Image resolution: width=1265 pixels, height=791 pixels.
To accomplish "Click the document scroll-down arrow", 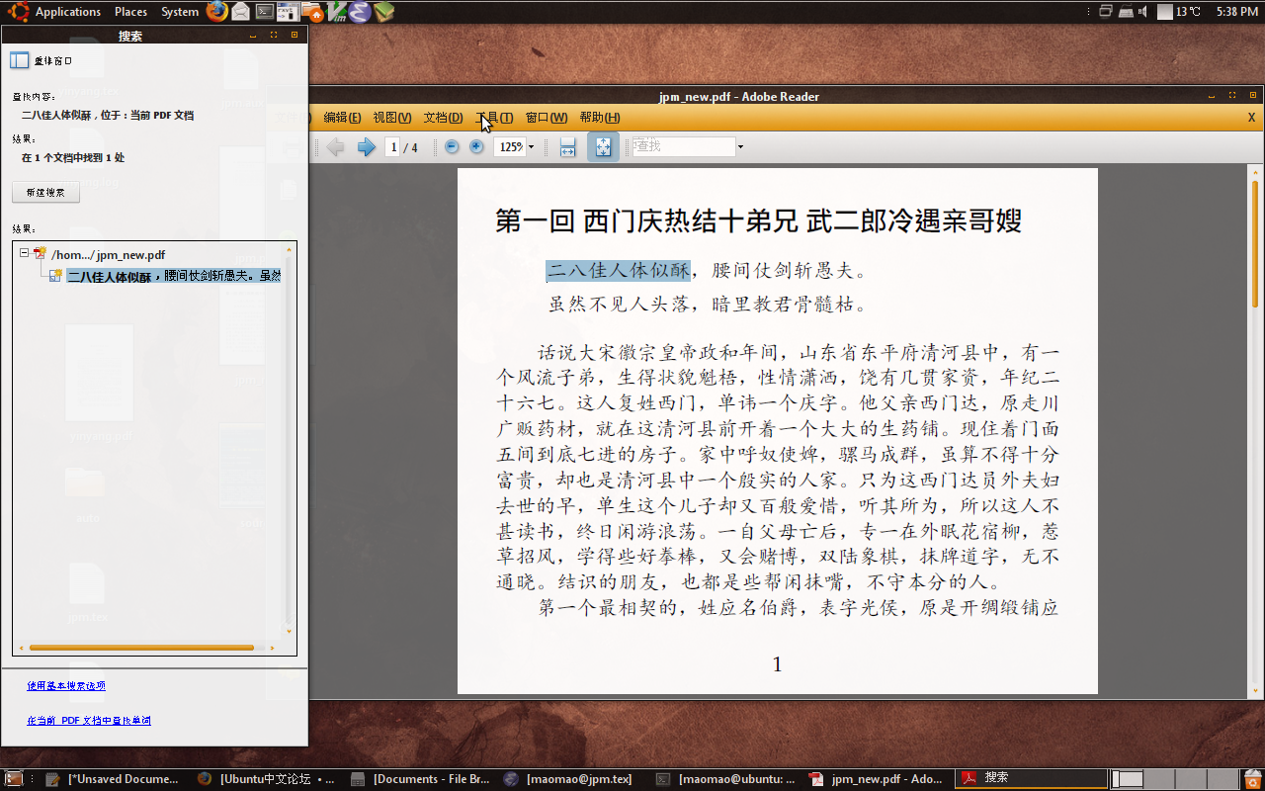I will point(1255,690).
